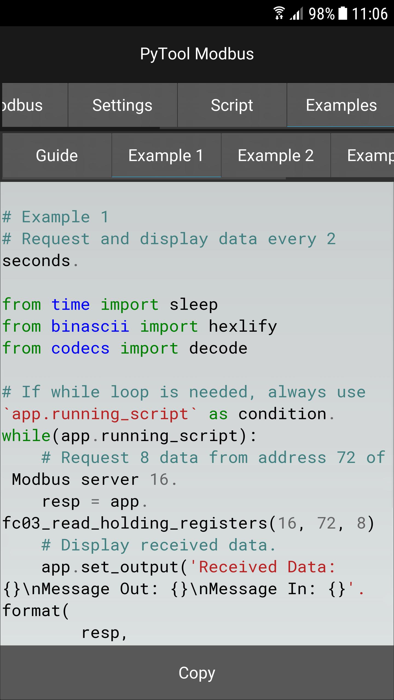Viewport: 394px width, 700px height.
Task: Tap the cellular signal strength icon
Action: 296,13
